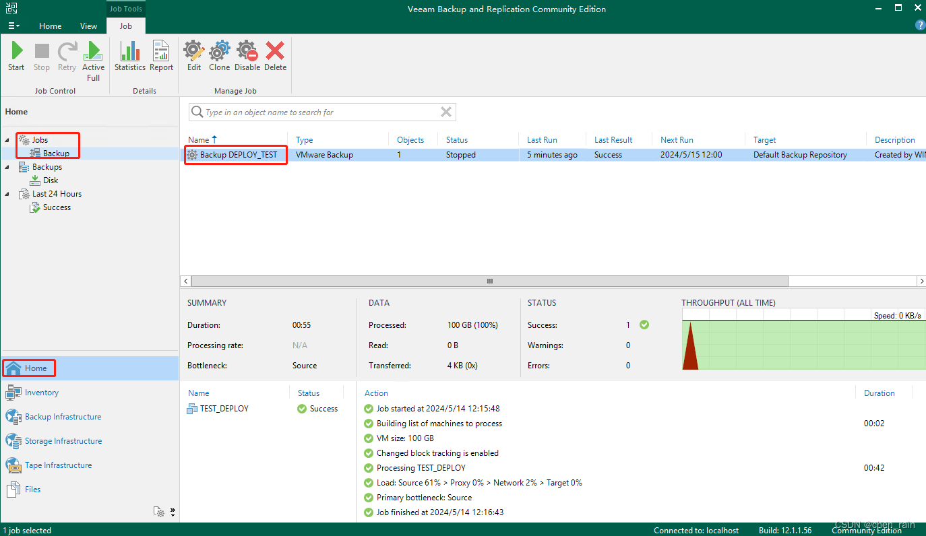Sort jobs by Type column
Viewport: 926px width, 536px height.
(x=305, y=140)
